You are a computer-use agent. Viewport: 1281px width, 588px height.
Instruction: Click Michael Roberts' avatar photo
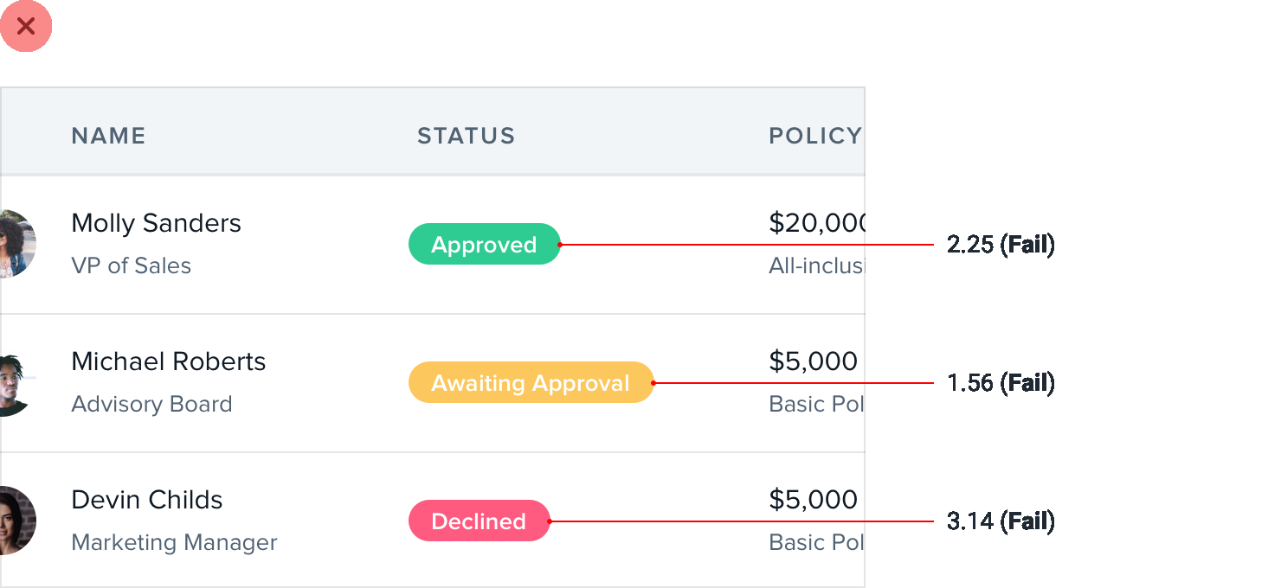click(16, 382)
